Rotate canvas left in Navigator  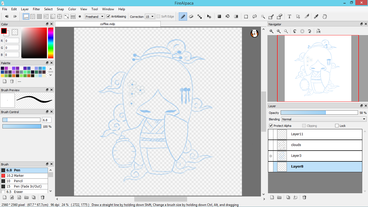[295, 31]
